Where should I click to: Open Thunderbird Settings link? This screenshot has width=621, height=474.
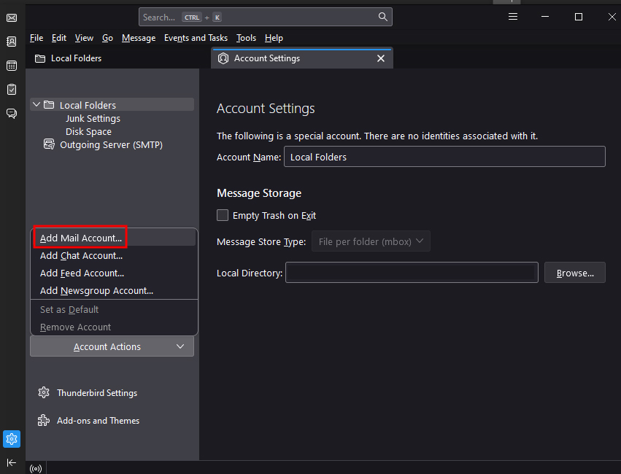tap(96, 393)
